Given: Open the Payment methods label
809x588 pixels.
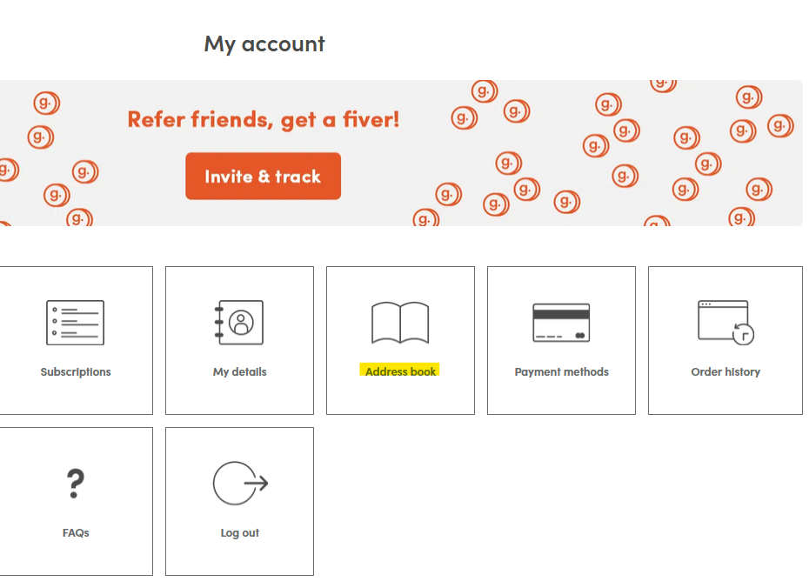Looking at the screenshot, I should click(561, 372).
